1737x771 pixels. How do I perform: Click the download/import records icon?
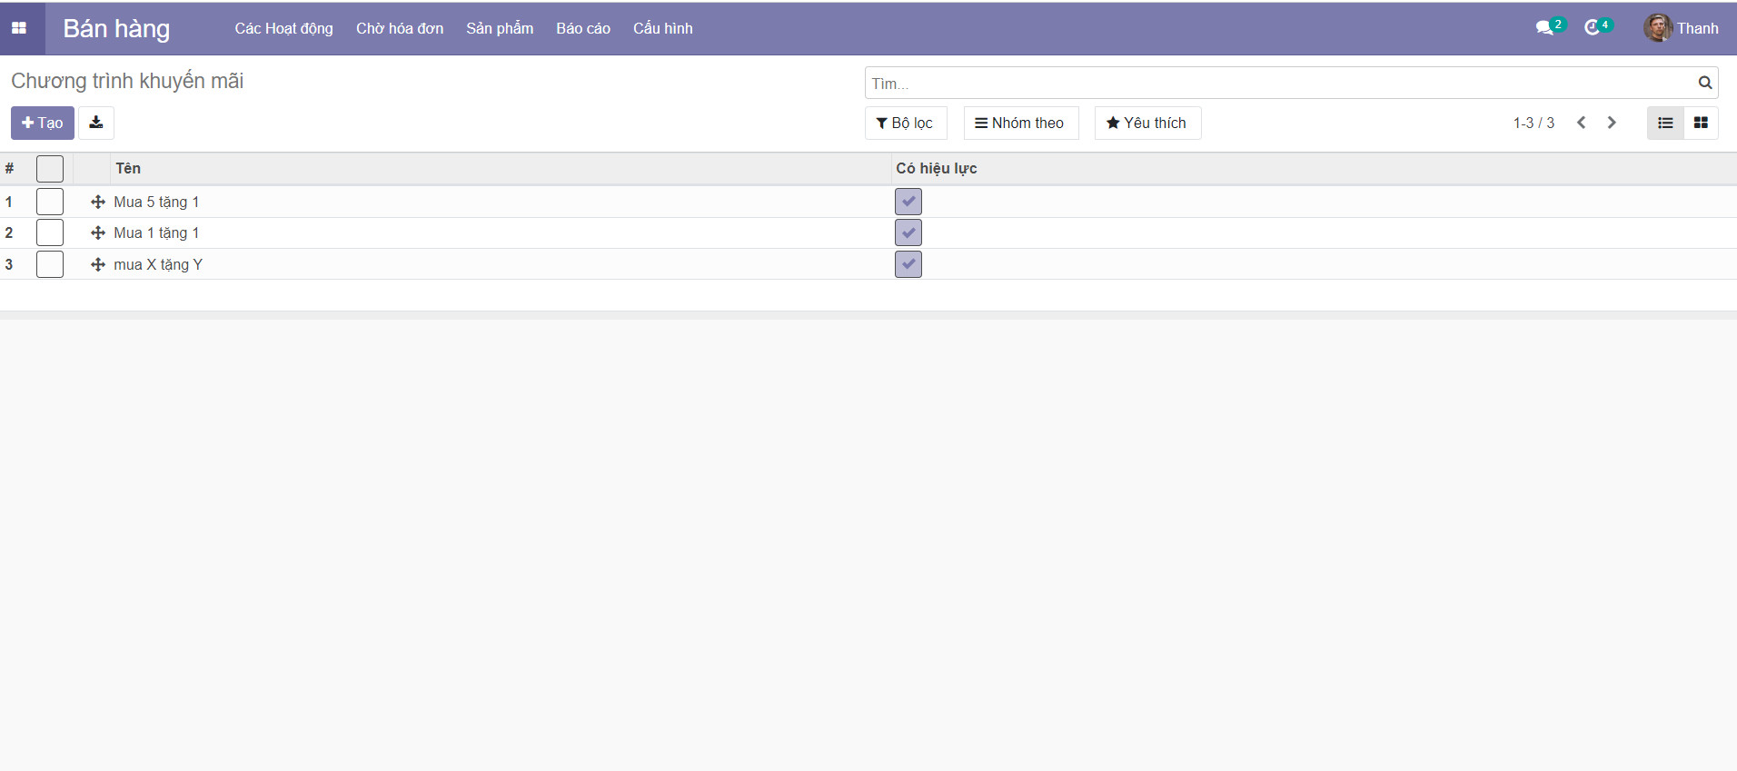coord(96,123)
